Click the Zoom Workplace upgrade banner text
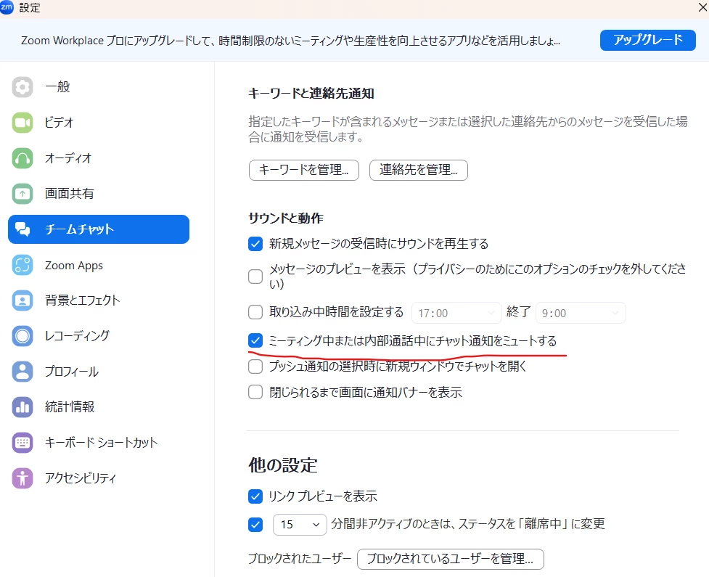Image resolution: width=709 pixels, height=577 pixels. [x=290, y=41]
